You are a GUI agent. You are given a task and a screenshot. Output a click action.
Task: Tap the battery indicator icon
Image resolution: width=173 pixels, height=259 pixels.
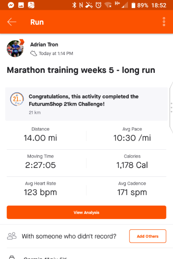133,5
